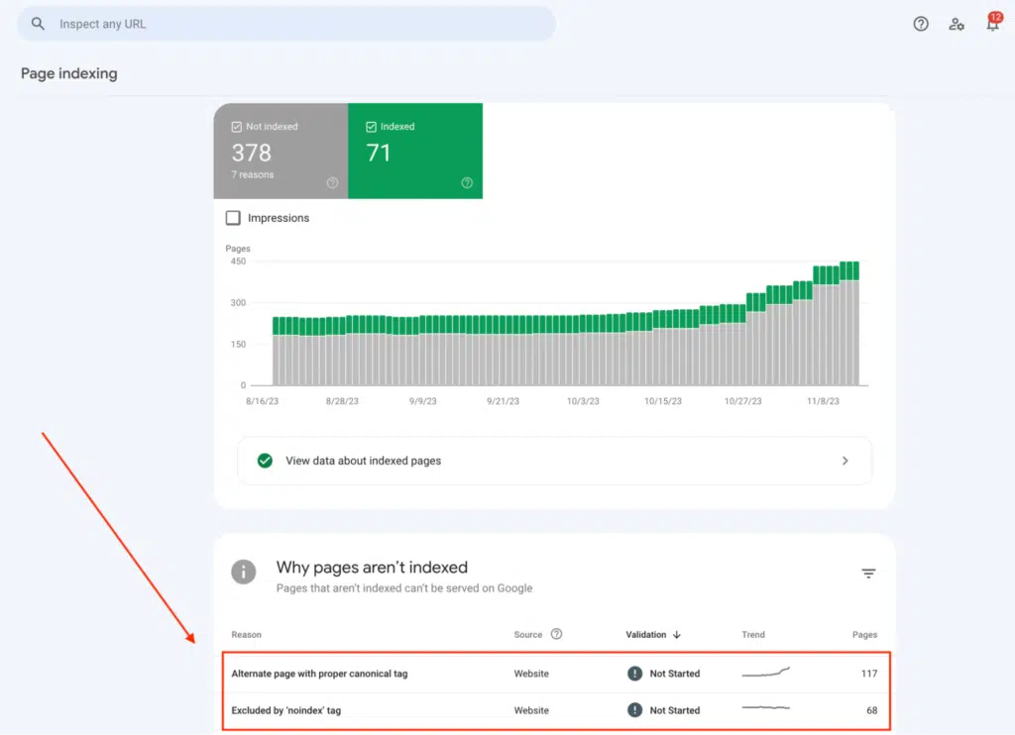1015x735 pixels.
Task: Open the Source column help tooltip
Action: tap(556, 634)
